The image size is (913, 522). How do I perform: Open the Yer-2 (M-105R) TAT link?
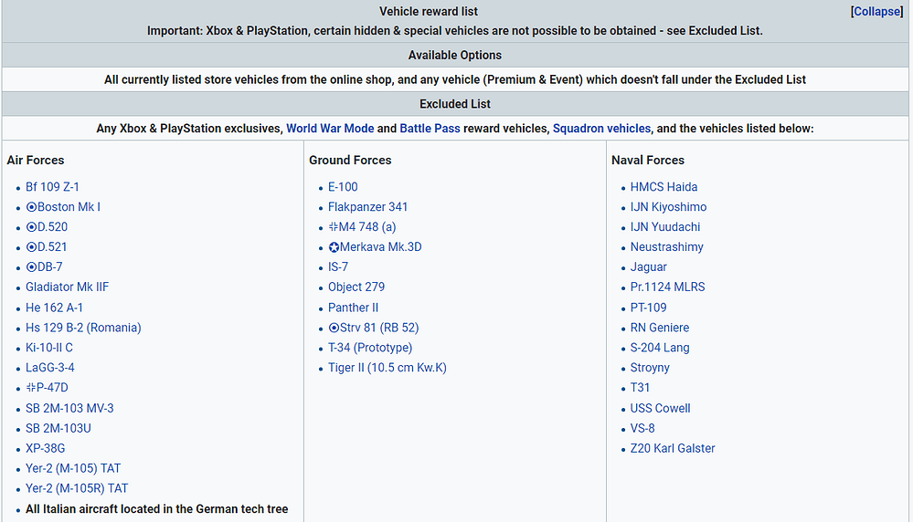pos(77,488)
